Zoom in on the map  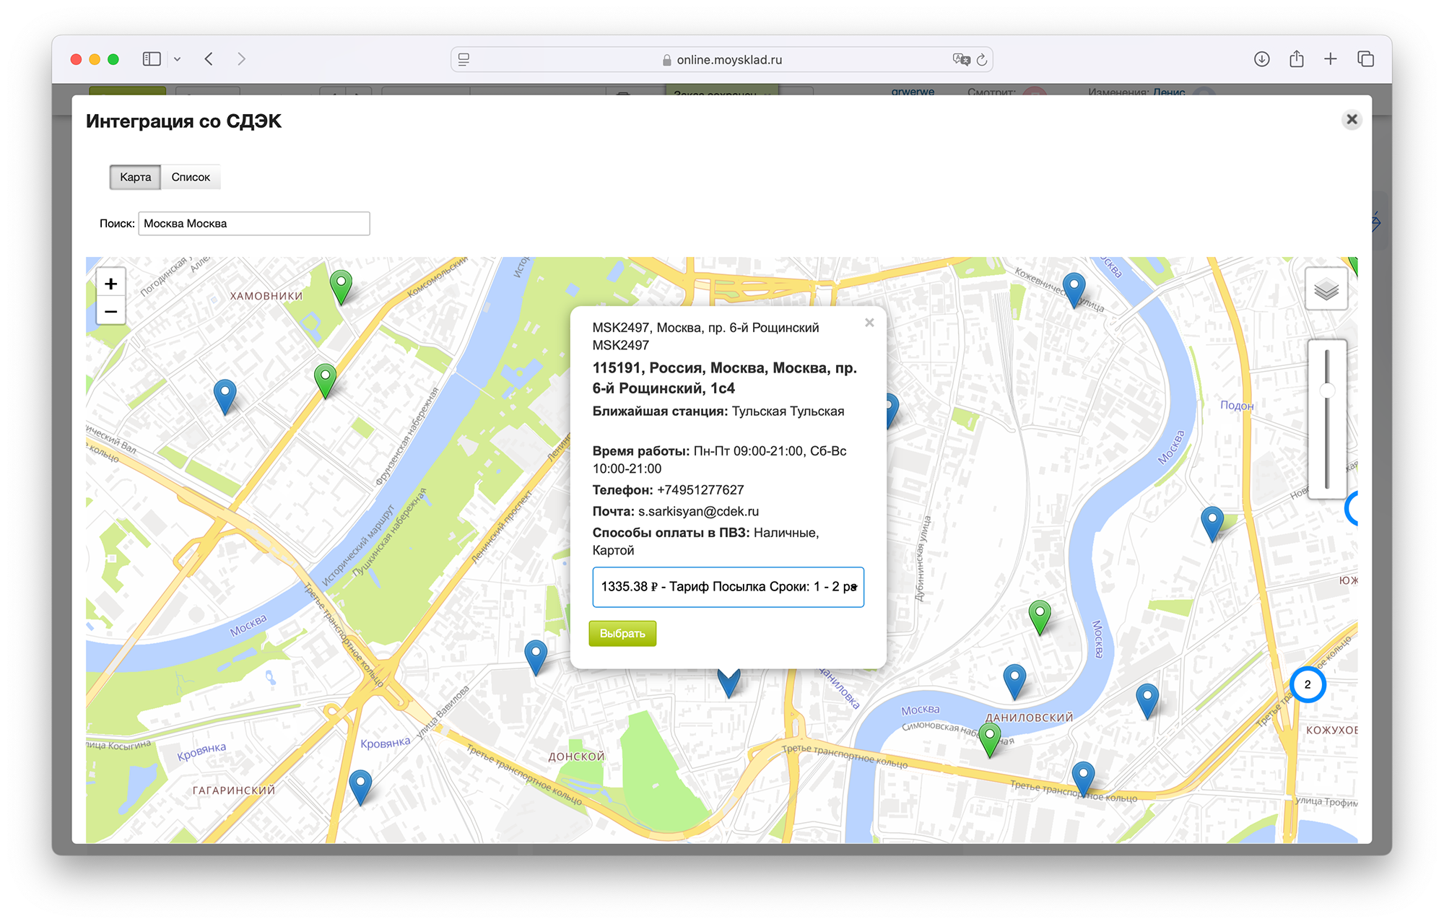[110, 284]
